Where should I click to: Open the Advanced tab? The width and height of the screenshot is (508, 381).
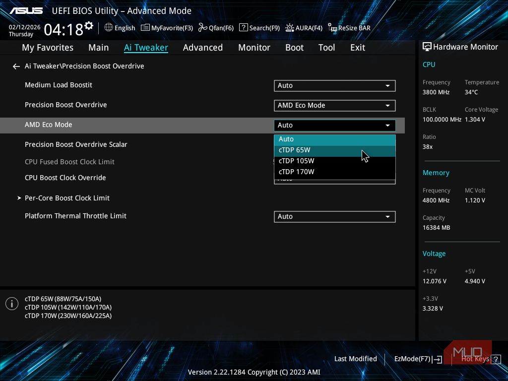[x=203, y=48]
